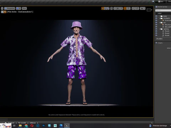The image size is (171, 128).
Task: Select the scale gizmo tool
Action: (108, 9)
